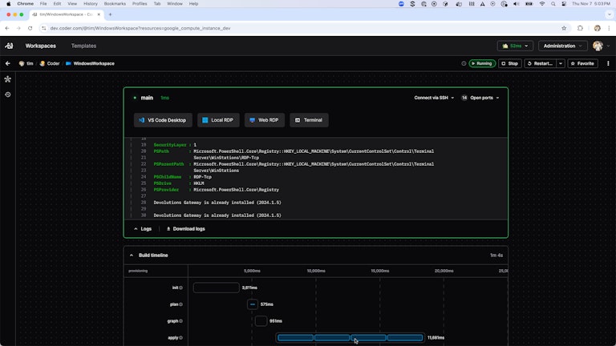Expand the Open ports dropdown

tap(480, 98)
